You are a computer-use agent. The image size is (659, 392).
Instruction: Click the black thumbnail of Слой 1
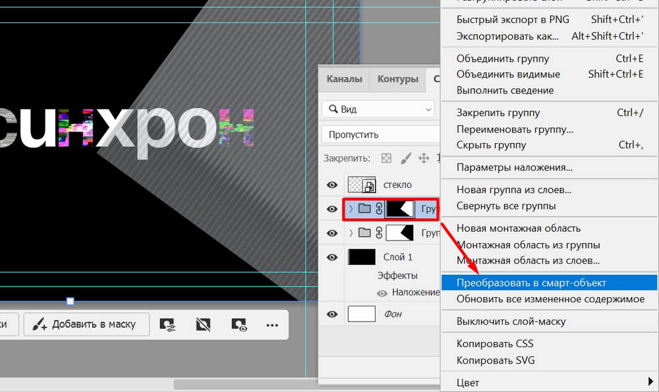361,257
